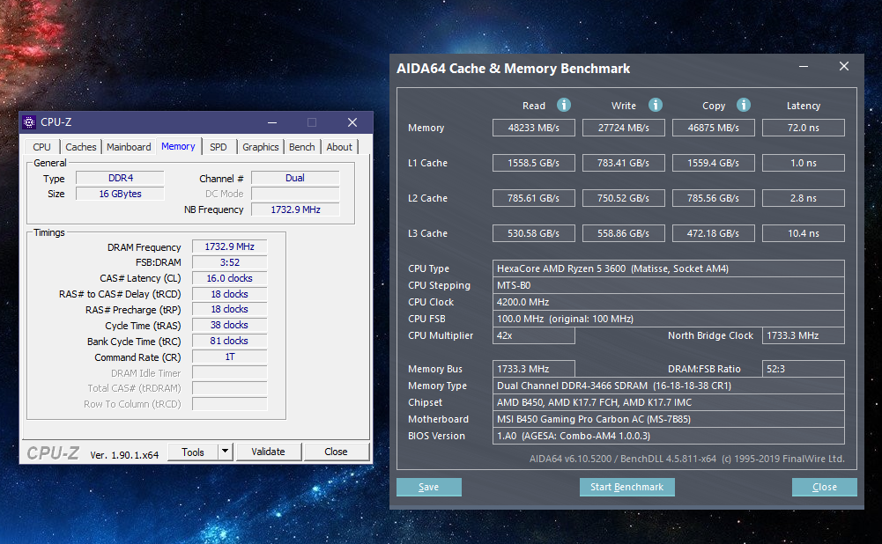
Task: Click the Read info icon in AIDA64
Action: (564, 105)
